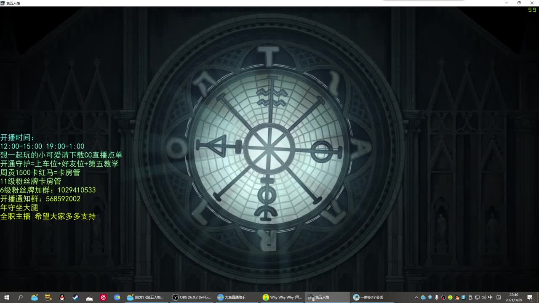Image resolution: width=539 pixels, height=303 pixels.
Task: Open the Windows notification center
Action: tap(530, 298)
